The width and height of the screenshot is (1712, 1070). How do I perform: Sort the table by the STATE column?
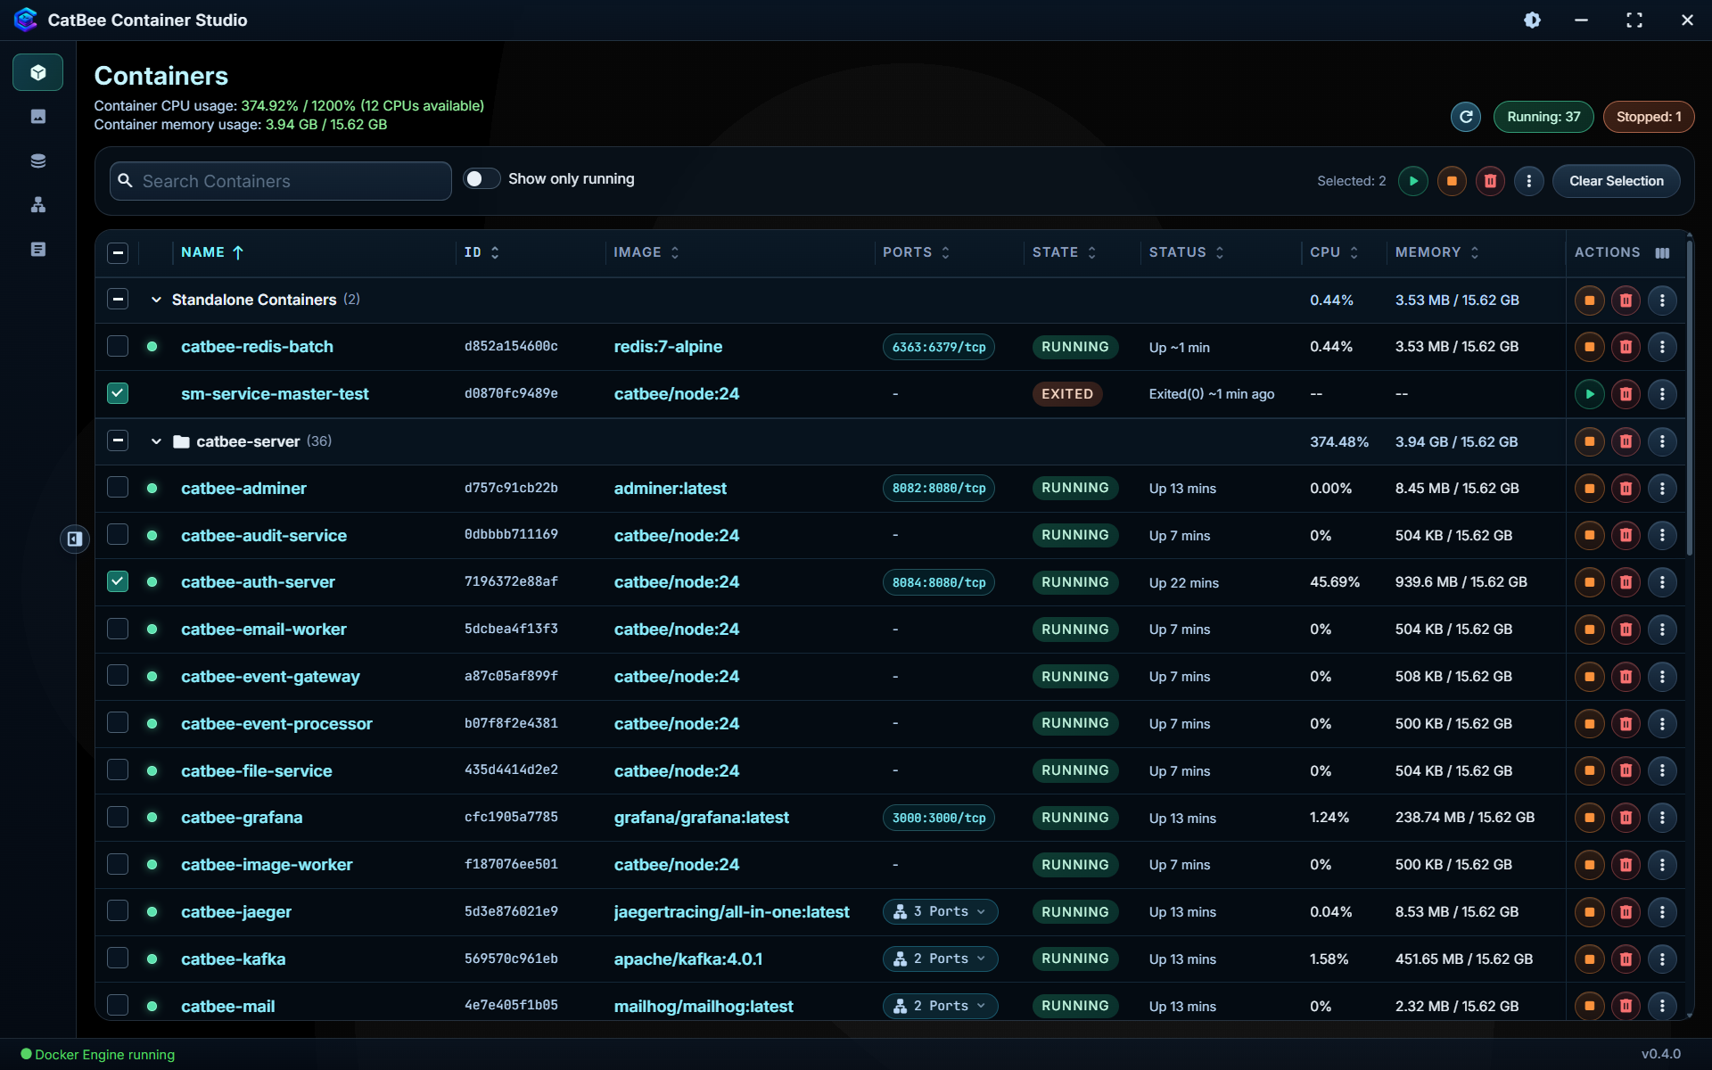click(1065, 253)
